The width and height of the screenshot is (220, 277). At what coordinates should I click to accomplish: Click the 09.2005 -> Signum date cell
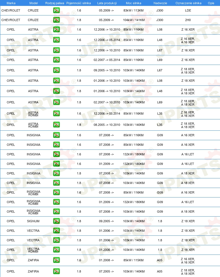click(x=106, y=221)
